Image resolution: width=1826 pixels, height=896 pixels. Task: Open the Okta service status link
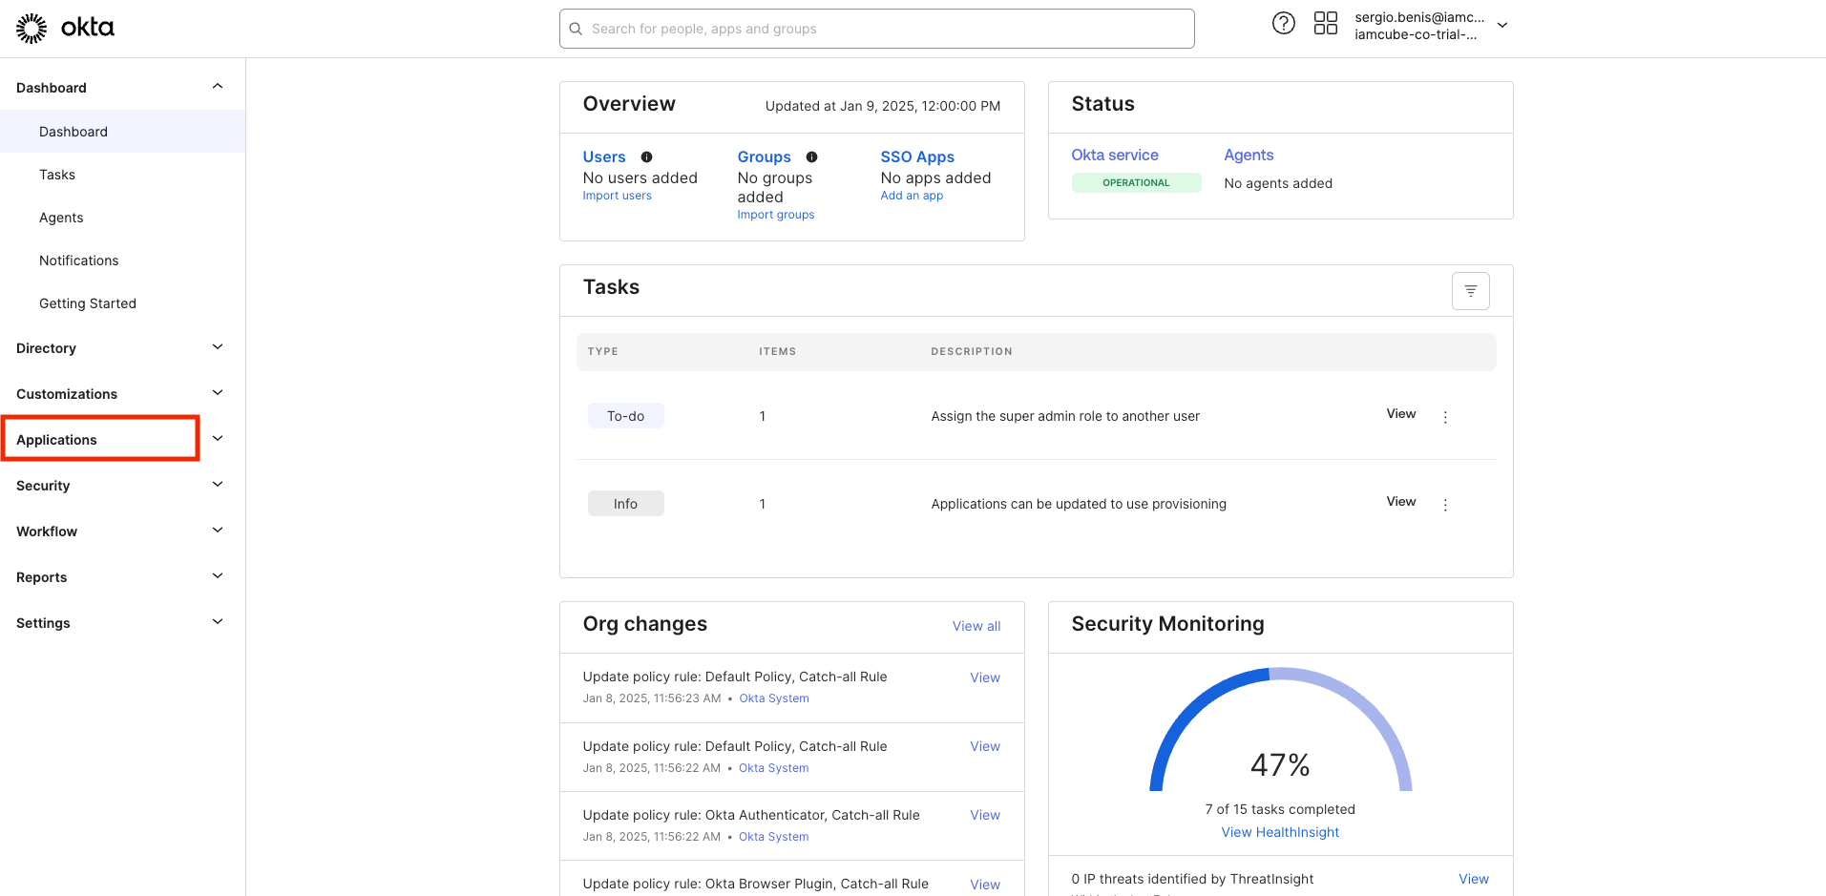pos(1115,155)
